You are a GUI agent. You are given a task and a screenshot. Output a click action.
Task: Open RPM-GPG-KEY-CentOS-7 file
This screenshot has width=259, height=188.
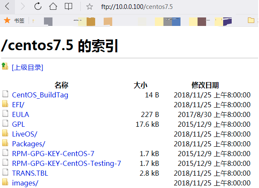53,154
